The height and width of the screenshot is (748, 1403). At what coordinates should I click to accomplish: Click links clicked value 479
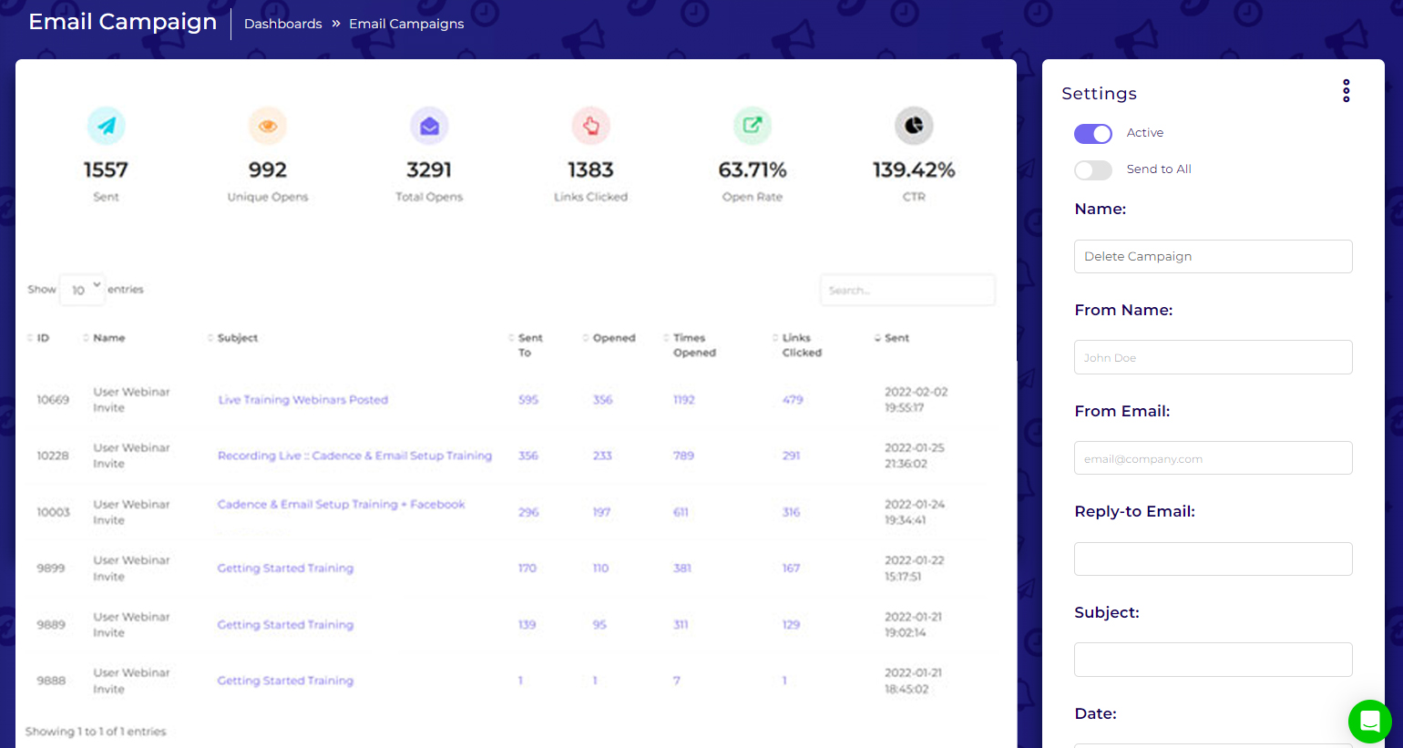[x=793, y=400]
